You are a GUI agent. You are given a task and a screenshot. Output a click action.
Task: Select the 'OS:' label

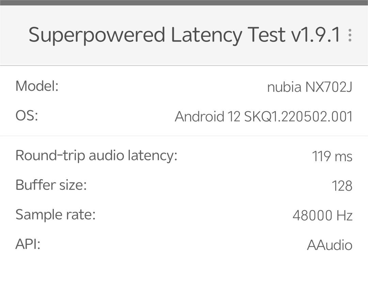coord(27,116)
